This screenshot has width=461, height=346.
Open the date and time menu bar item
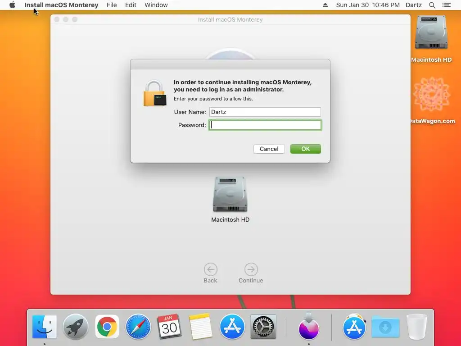pos(368,5)
